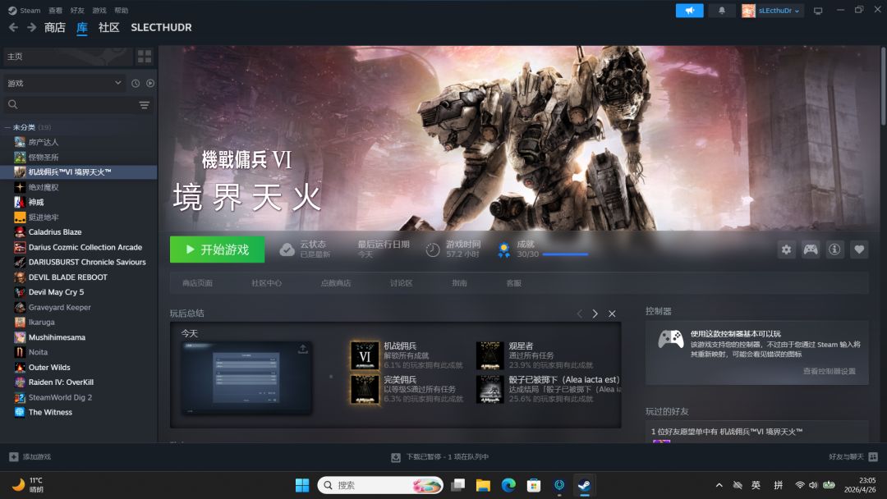Viewport: 887px width, 499px height.
Task: Open advanced filter options icon
Action: [x=145, y=105]
